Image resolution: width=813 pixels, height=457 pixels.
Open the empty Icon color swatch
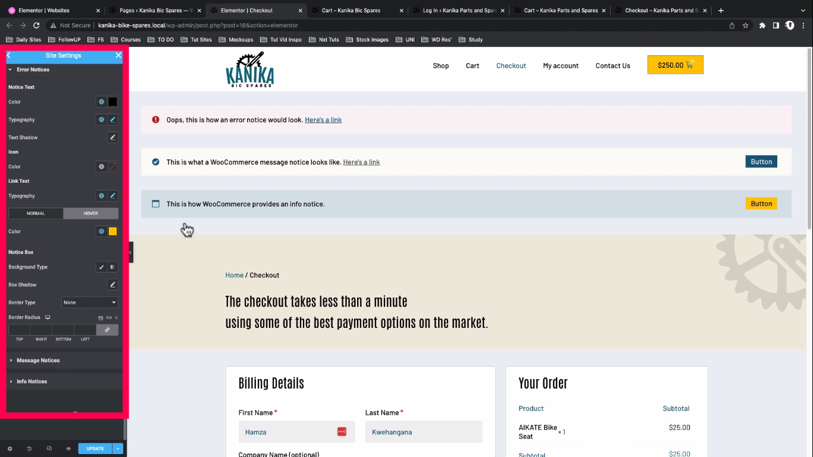click(x=112, y=167)
